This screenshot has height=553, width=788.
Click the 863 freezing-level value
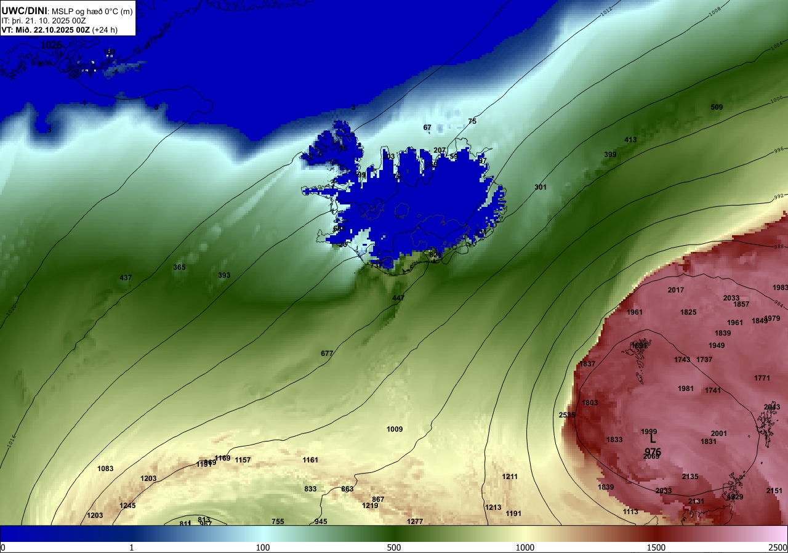click(347, 489)
